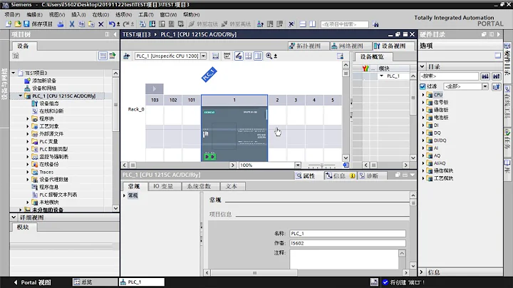
Task: Click the print icon in main toolbar
Action: [x=60, y=24]
